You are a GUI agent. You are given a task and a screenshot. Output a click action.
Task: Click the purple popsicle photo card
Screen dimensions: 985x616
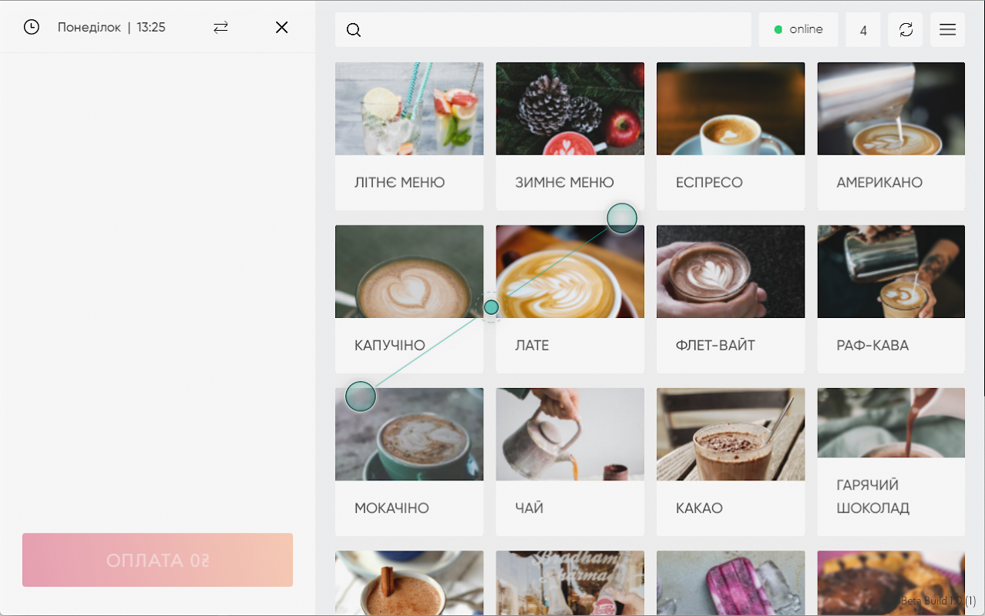pyautogui.click(x=731, y=583)
